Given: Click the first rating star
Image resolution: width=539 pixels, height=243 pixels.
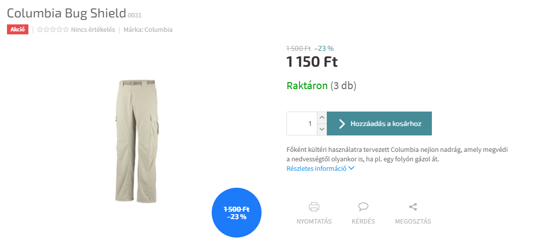Looking at the screenshot, I should click(40, 29).
